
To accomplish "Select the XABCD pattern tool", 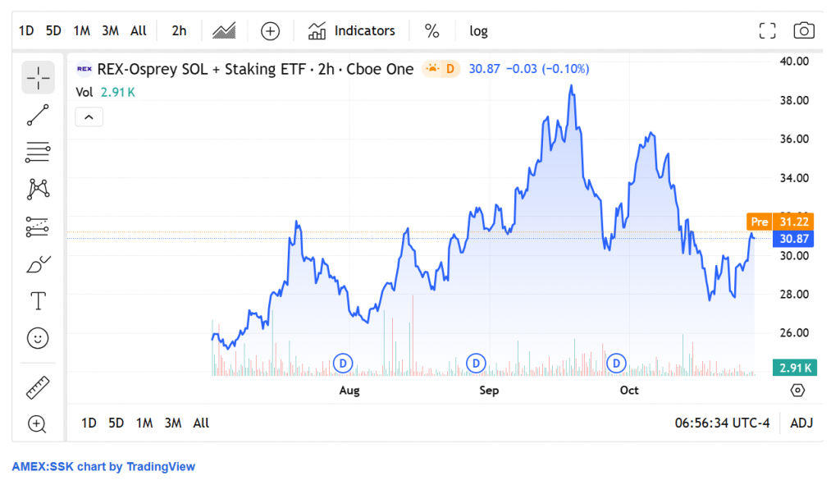I will [38, 190].
